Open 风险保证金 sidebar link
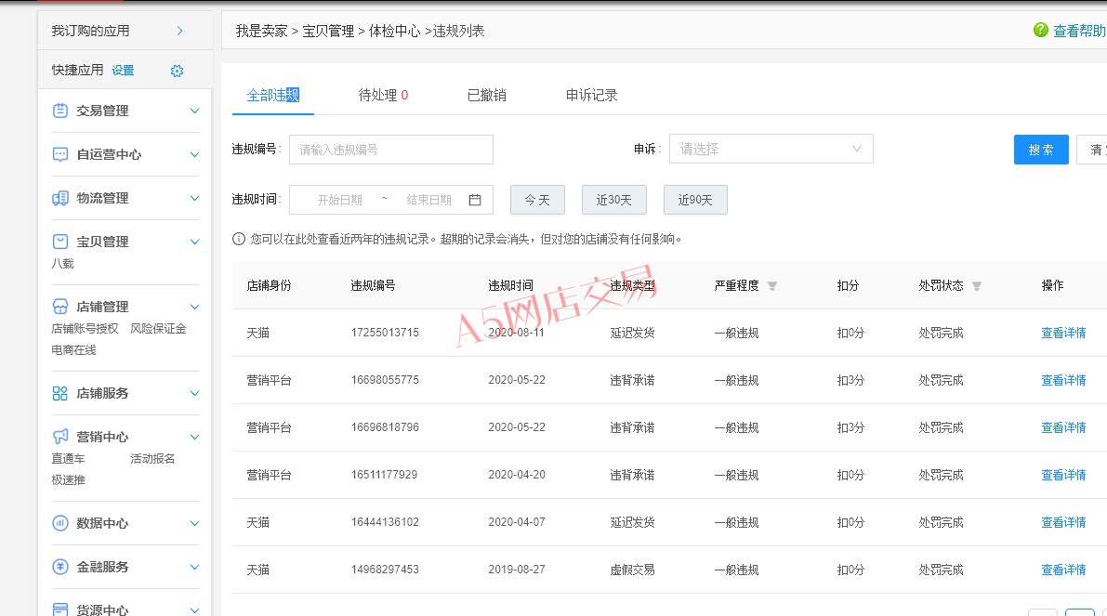 [158, 329]
